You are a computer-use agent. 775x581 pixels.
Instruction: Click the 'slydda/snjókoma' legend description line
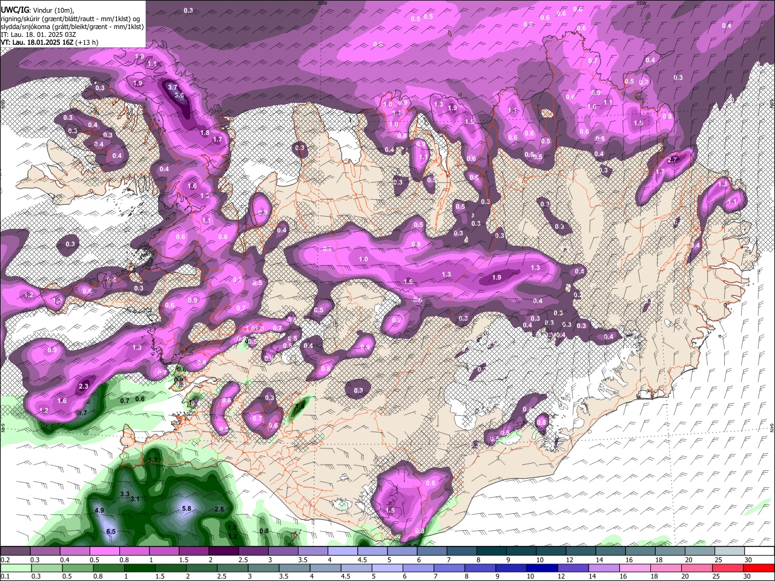point(72,27)
